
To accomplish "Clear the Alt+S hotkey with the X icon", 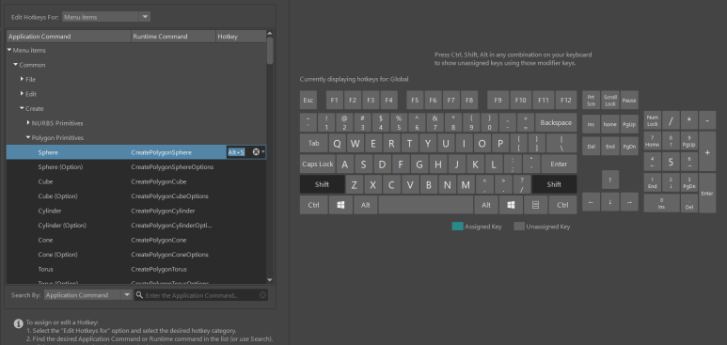I will pos(256,152).
